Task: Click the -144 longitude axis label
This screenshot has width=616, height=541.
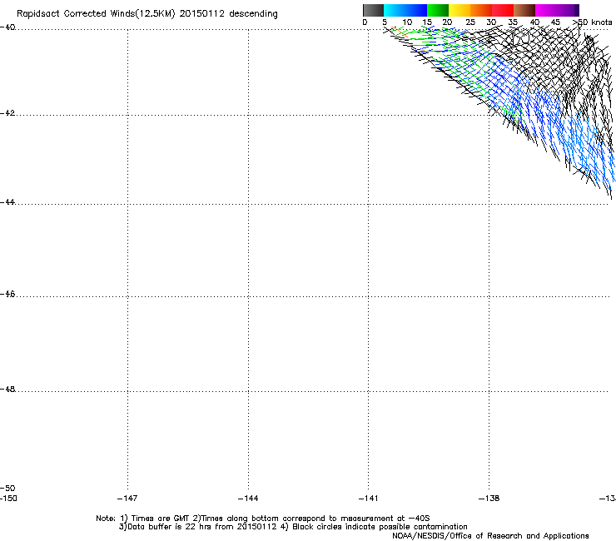Action: coord(248,499)
